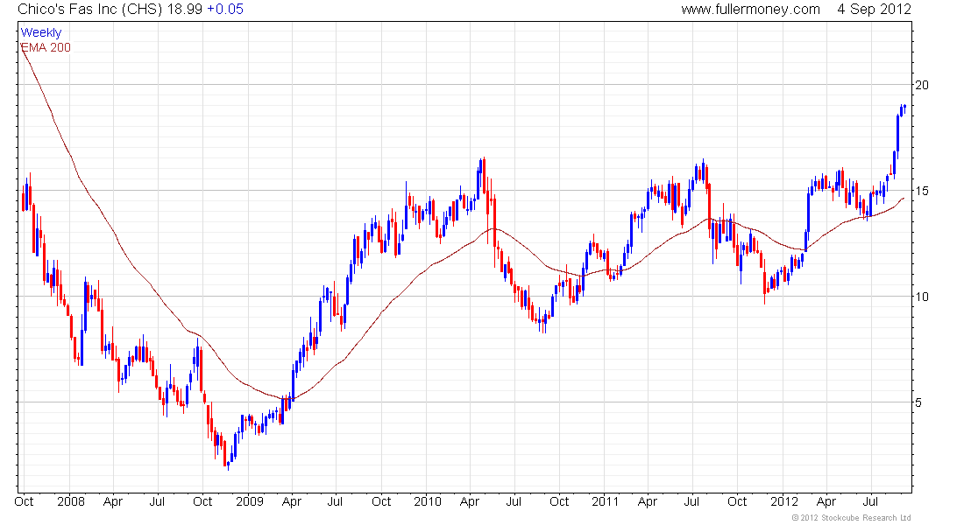Click the 2012 x-axis label
Image resolution: width=964 pixels, height=525 pixels.
[783, 501]
